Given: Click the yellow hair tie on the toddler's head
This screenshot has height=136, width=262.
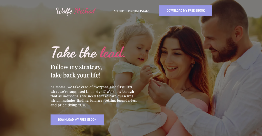Looking at the screenshot, I should pyautogui.click(x=141, y=21).
